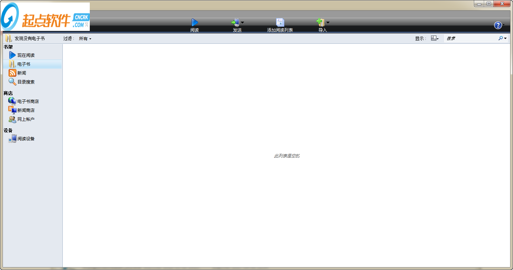Click the 书架 section header
The image size is (513, 270).
[8, 47]
